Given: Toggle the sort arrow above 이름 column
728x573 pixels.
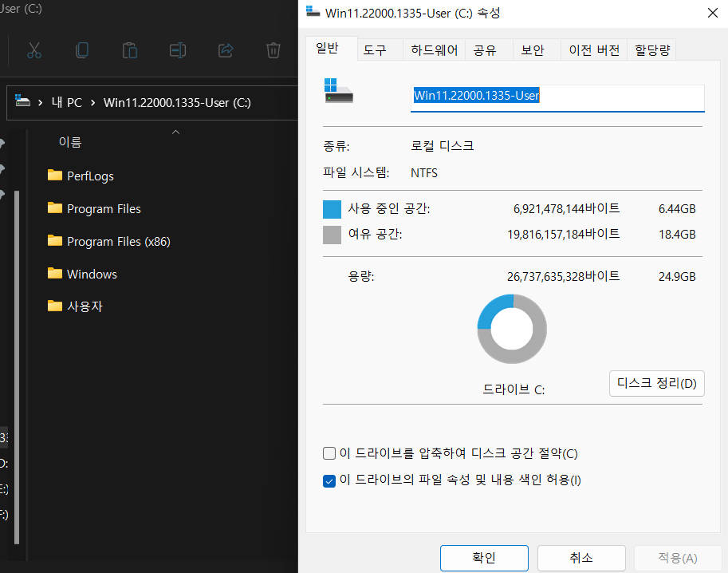Looking at the screenshot, I should [x=175, y=132].
